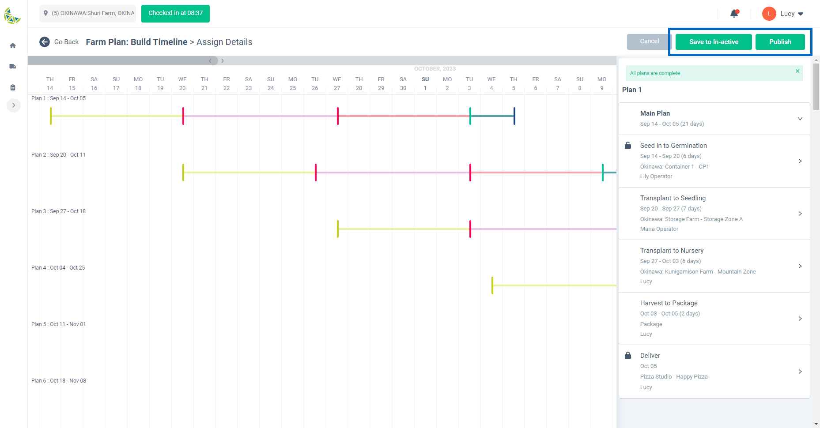Screen dimensions: 820x428
Task: Select the Plan 1 yellow start marker
Action: [51, 116]
